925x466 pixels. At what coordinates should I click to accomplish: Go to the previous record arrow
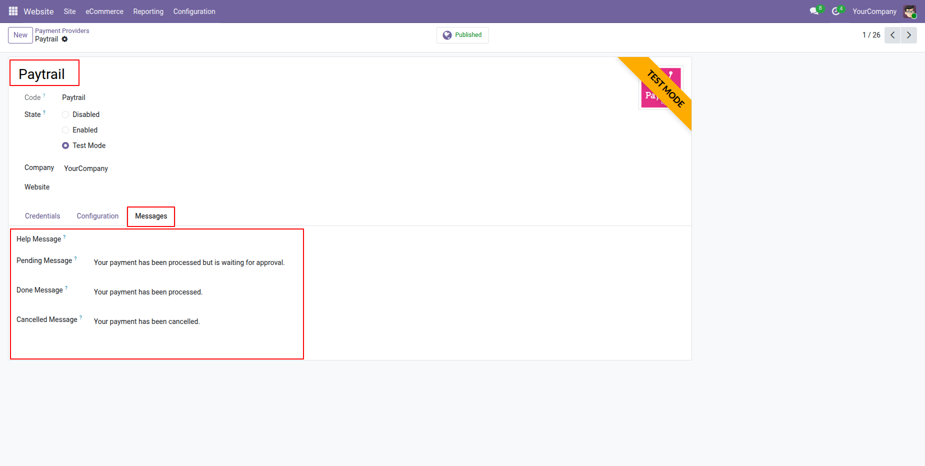(x=892, y=35)
